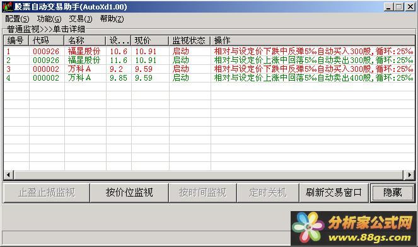The height and width of the screenshot is (247, 418).
Task: Click the horizontal scrollbar right arrow
Action: 409,175
